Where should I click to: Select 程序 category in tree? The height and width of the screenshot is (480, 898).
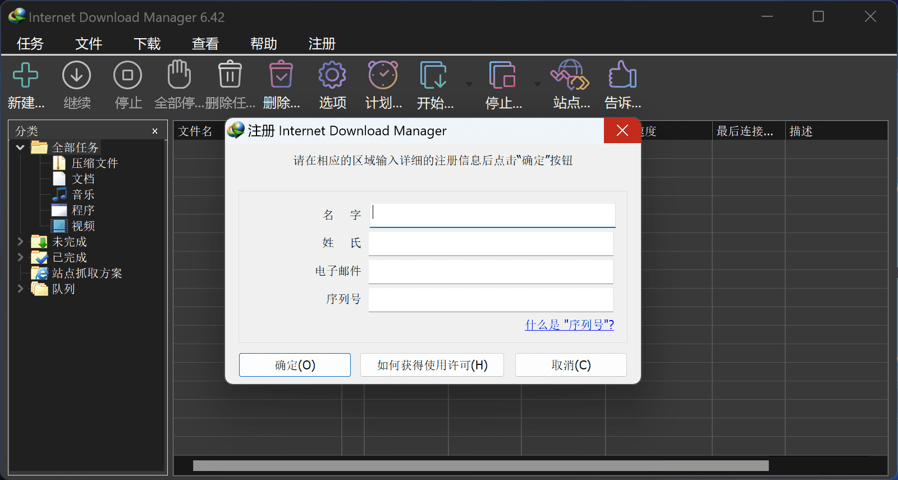(83, 211)
